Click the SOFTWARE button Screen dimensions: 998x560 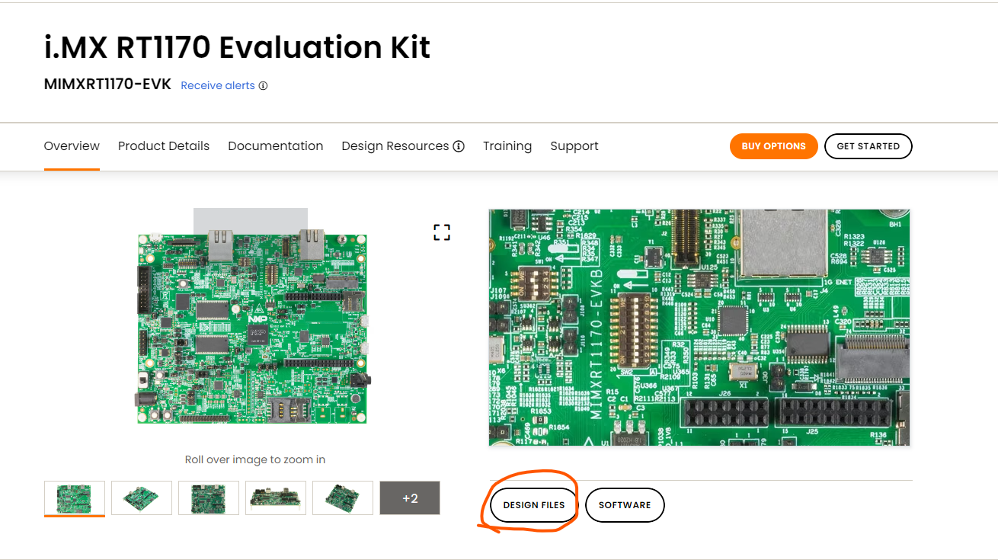pos(625,504)
